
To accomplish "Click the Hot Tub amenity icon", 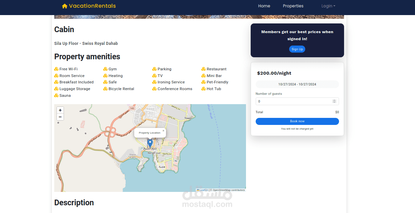I will click(203, 89).
